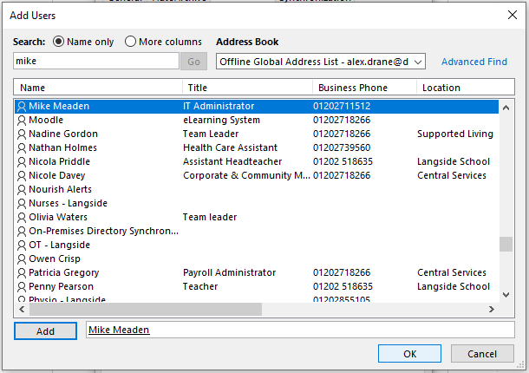This screenshot has height=373, width=529.
Task: Confirm with the OK button
Action: [409, 354]
